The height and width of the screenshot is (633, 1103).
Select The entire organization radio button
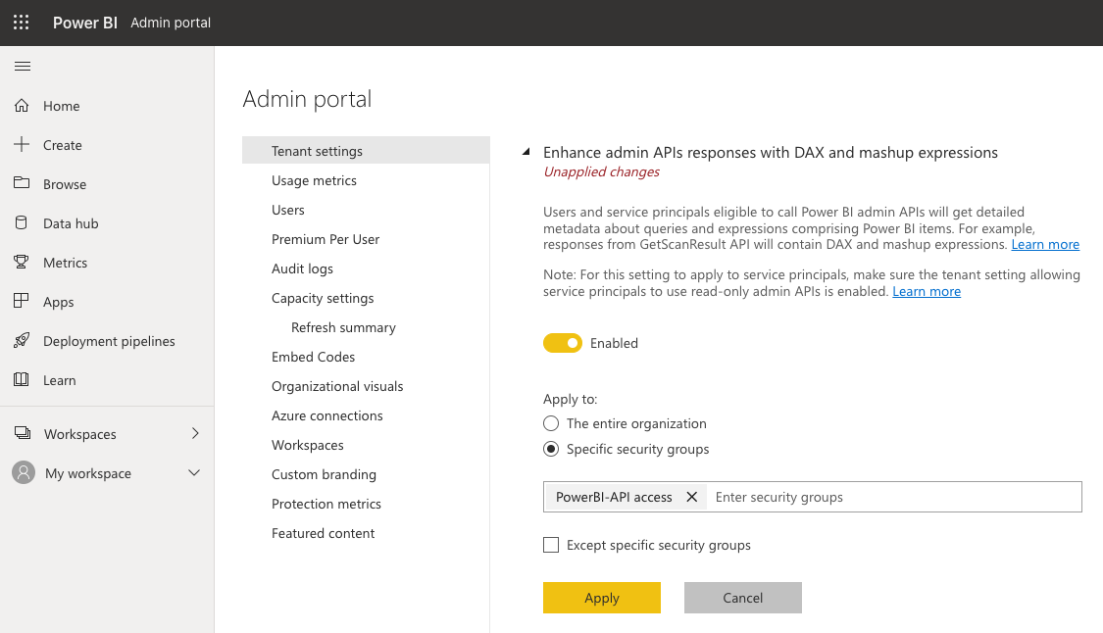551,423
